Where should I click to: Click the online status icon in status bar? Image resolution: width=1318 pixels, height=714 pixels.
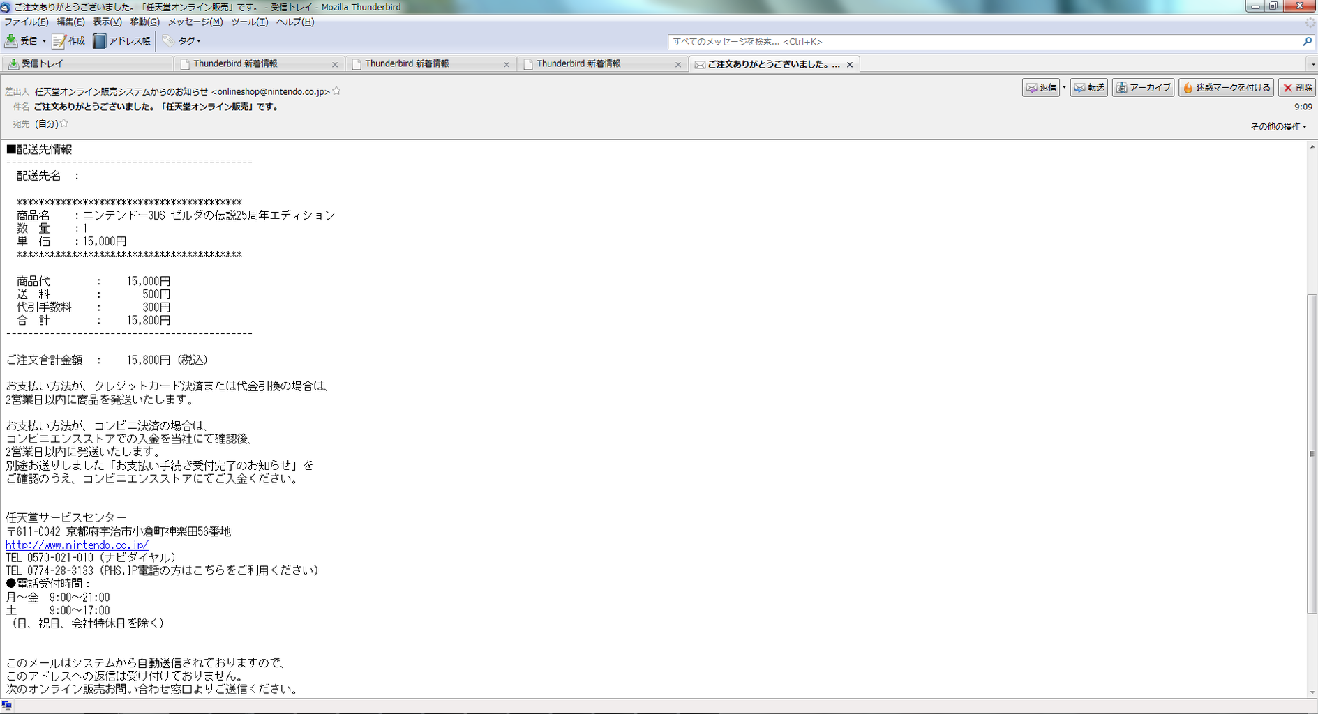pos(7,706)
